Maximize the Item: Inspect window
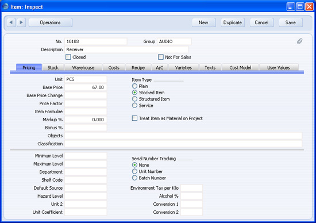Viewport: 316px width, 223px height. click(x=300, y=7)
